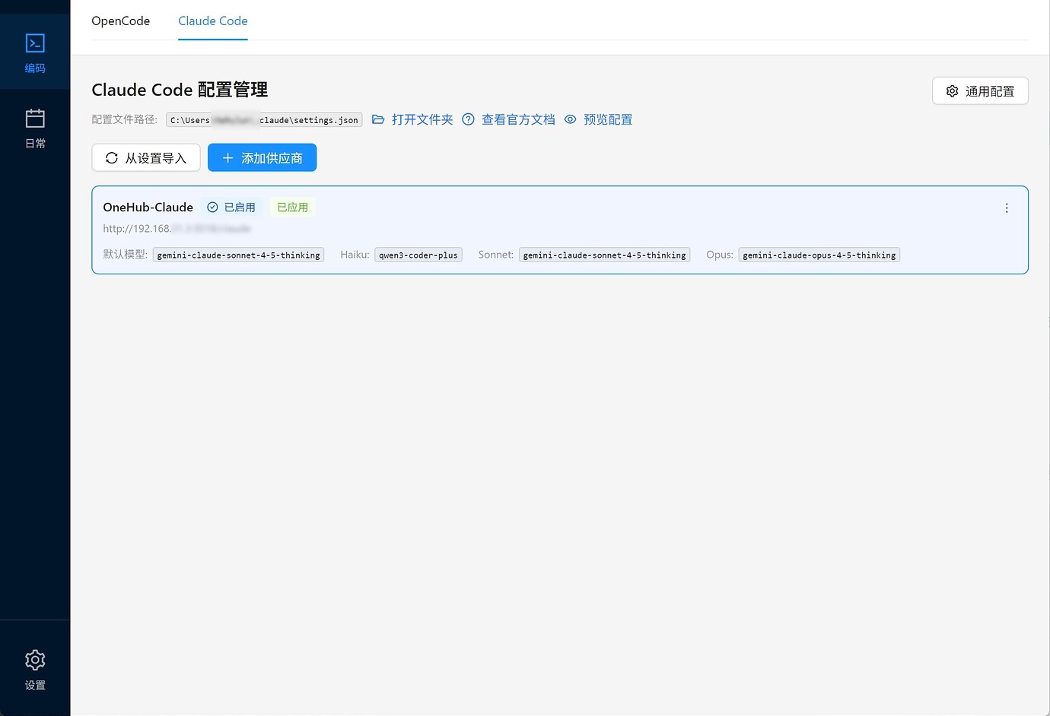Open the 编码 coding sidebar section
Image resolution: width=1050 pixels, height=716 pixels.
[x=35, y=52]
